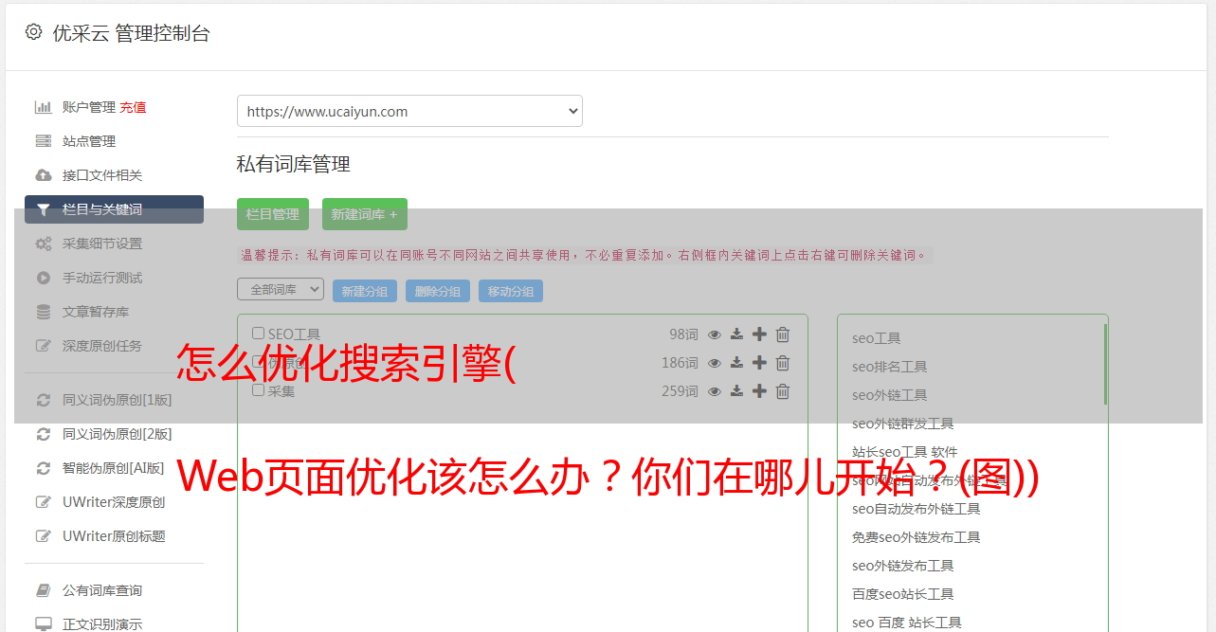This screenshot has width=1216, height=632.
Task: Open 同义词伪原创[2版]
Action: (x=118, y=434)
